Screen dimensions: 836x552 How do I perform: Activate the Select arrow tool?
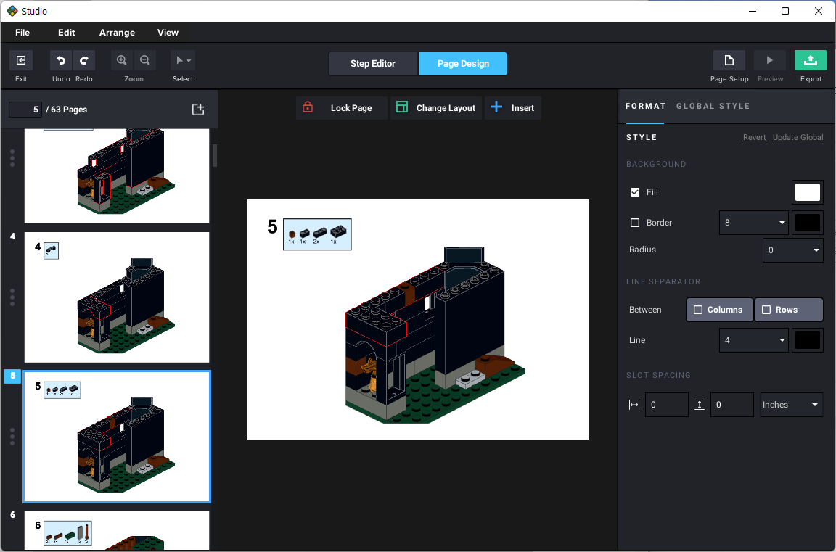pyautogui.click(x=180, y=60)
